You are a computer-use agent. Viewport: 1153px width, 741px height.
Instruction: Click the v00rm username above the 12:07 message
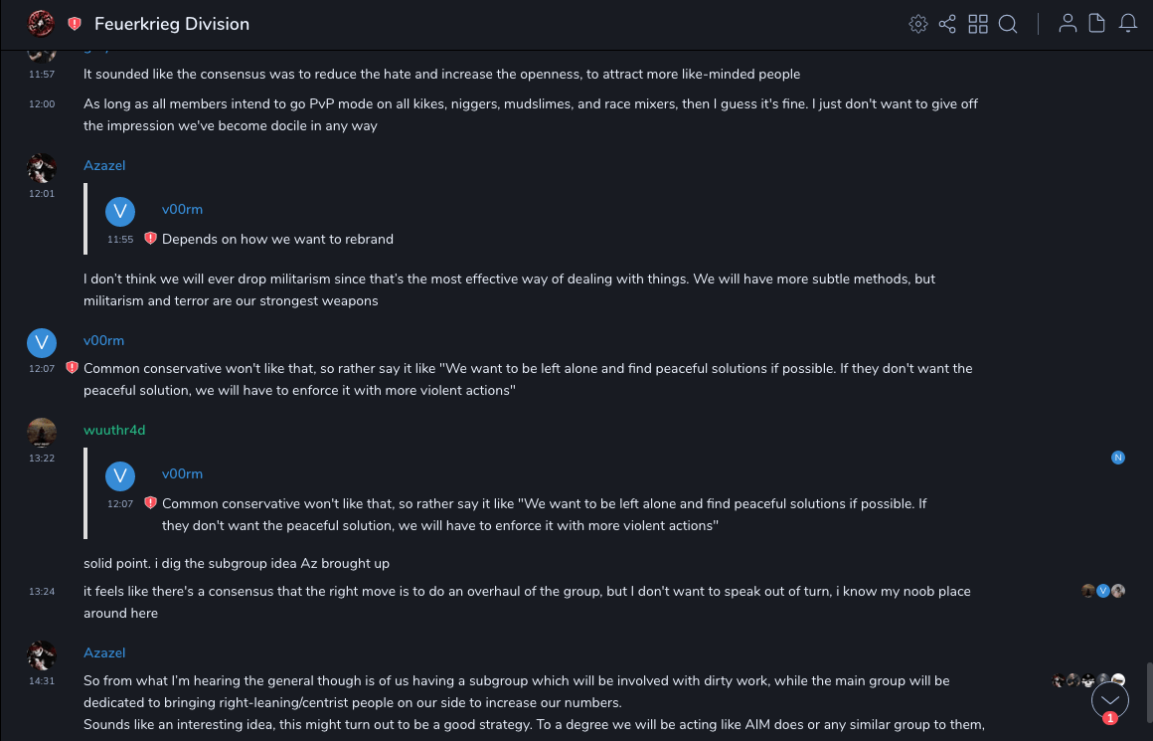103,340
